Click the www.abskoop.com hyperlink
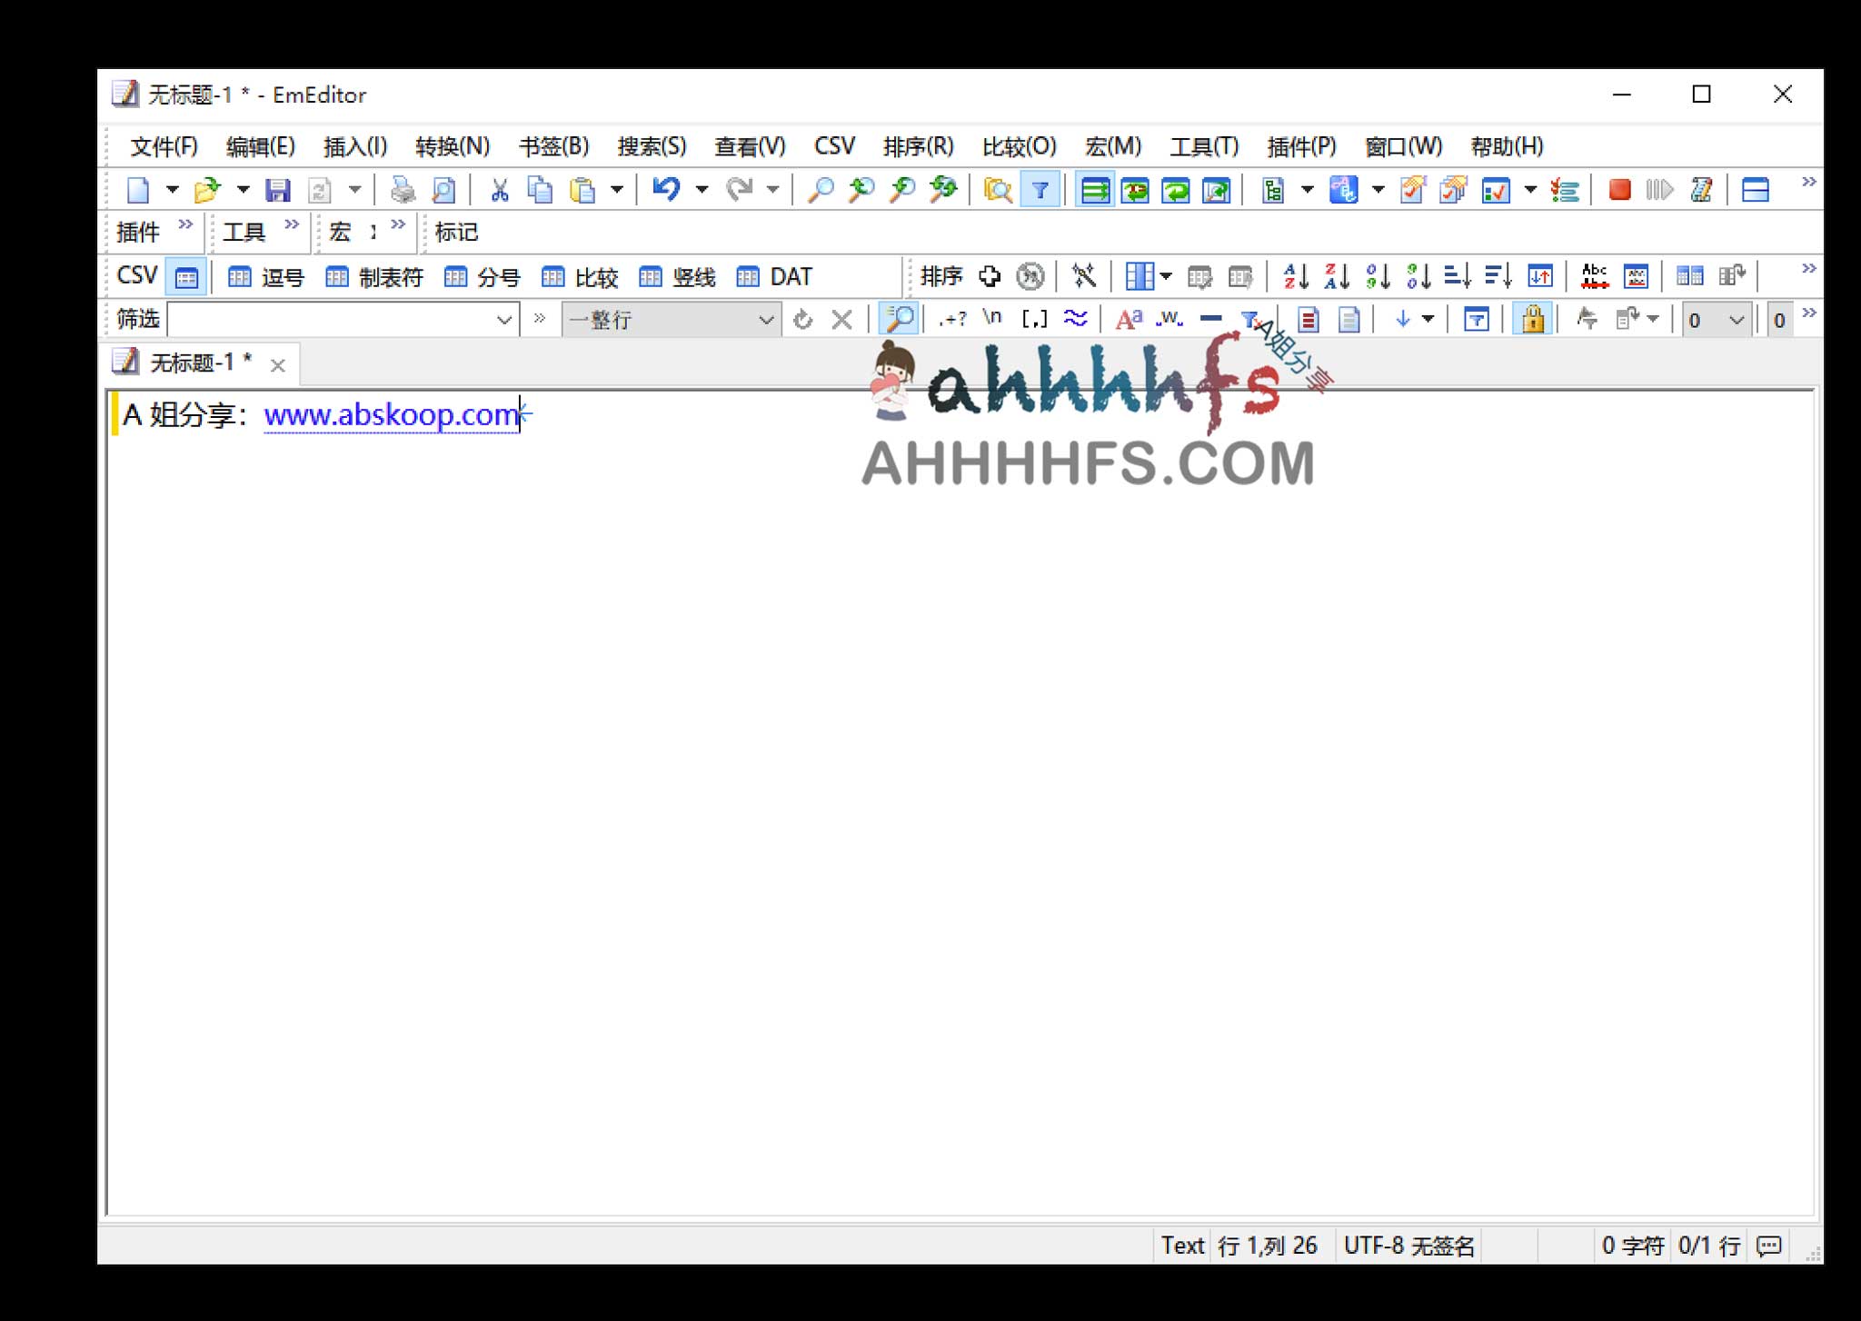Image resolution: width=1861 pixels, height=1321 pixels. click(x=391, y=415)
